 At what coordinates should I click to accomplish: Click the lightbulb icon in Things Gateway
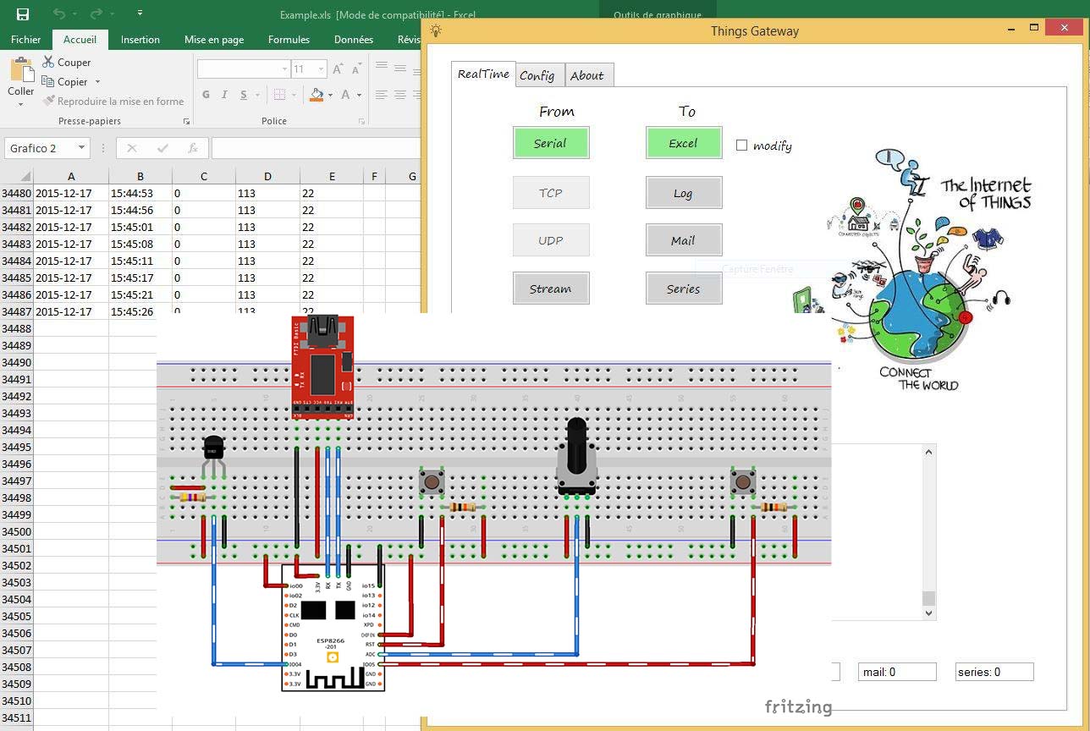click(436, 30)
